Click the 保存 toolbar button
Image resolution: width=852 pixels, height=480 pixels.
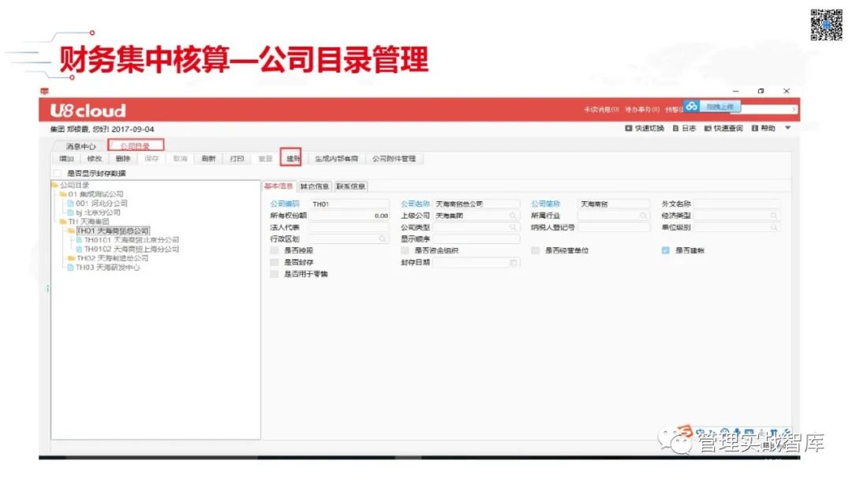(x=151, y=159)
